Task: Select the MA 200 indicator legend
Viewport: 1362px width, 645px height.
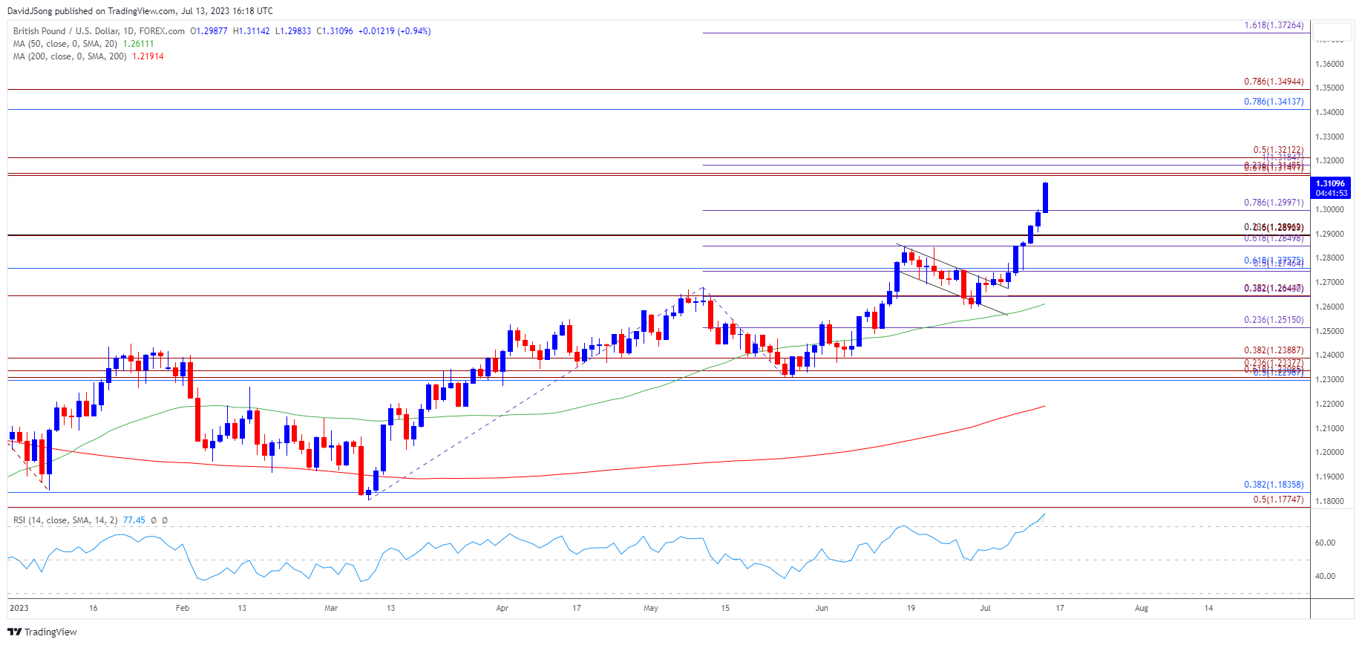Action: [x=71, y=56]
